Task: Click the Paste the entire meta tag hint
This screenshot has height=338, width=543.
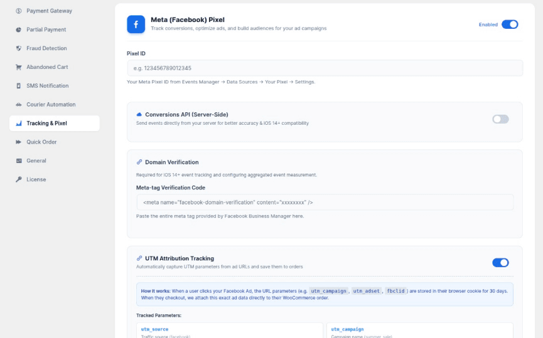Action: [x=220, y=216]
